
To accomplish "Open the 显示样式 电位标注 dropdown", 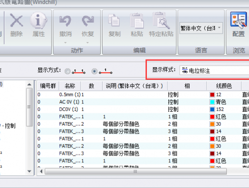I will click(214, 71).
